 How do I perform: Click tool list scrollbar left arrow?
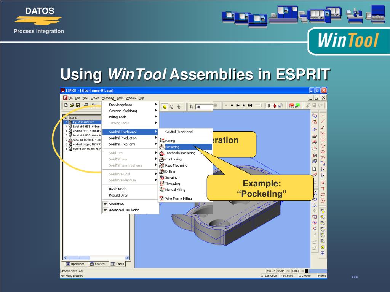click(66, 258)
